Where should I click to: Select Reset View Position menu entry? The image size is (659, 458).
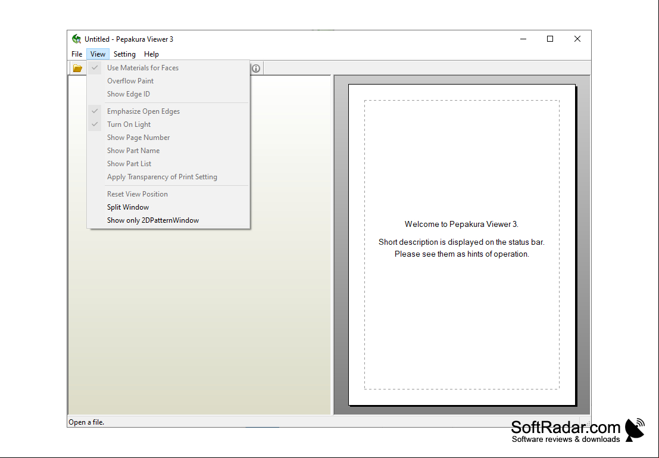click(168, 194)
